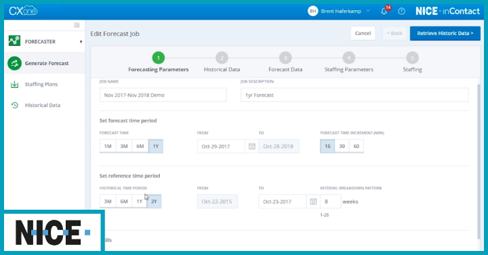Click the Forecaster chart icon
Screen dimensions: 488x255
(x=14, y=41)
